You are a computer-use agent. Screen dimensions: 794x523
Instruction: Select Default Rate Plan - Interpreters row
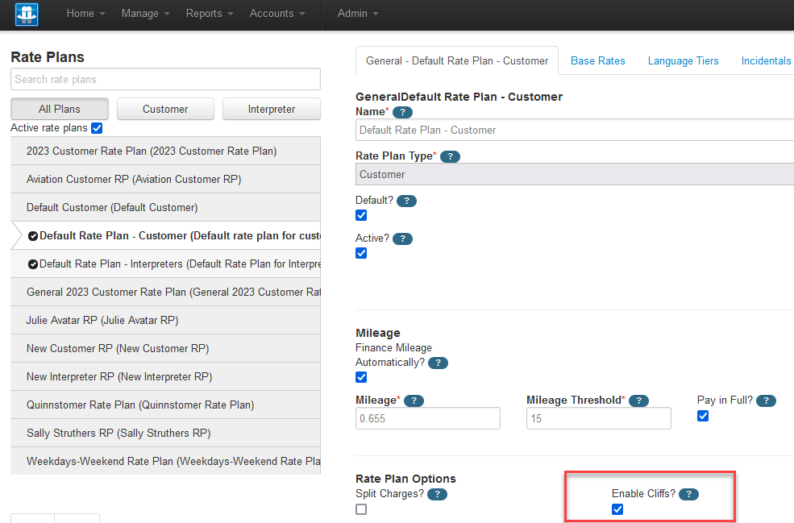[x=165, y=264]
